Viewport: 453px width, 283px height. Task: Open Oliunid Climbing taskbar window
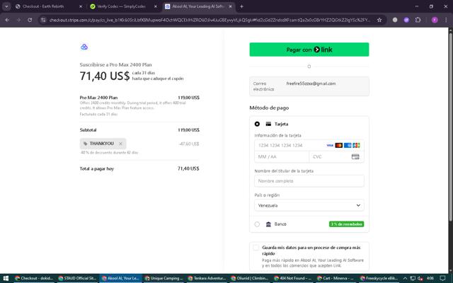point(250,278)
